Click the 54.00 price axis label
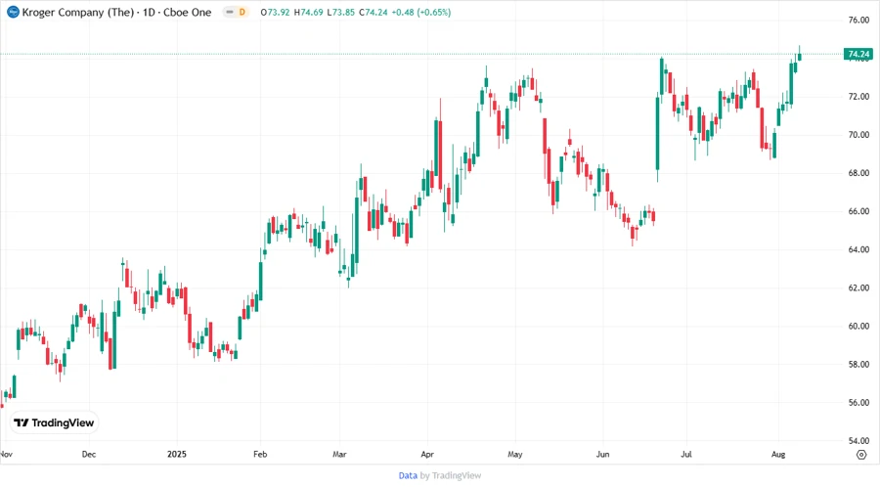The width and height of the screenshot is (880, 487). pyautogui.click(x=858, y=440)
